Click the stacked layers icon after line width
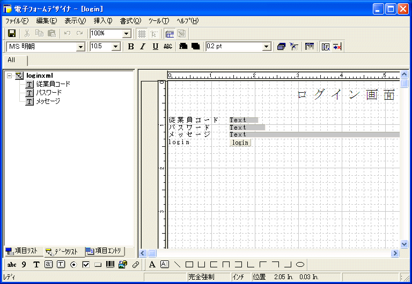This screenshot has height=284, width=412. click(x=282, y=47)
